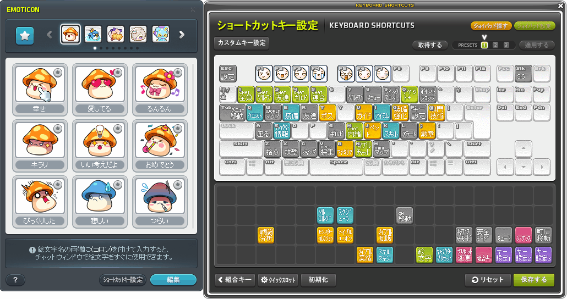Image resolution: width=567 pixels, height=299 pixels.
Task: Choose the 幸せ happy mushroom emoticon
Action: [x=40, y=90]
